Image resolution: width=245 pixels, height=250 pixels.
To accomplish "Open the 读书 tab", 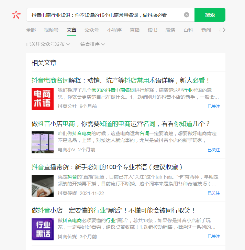I will click(x=153, y=30).
